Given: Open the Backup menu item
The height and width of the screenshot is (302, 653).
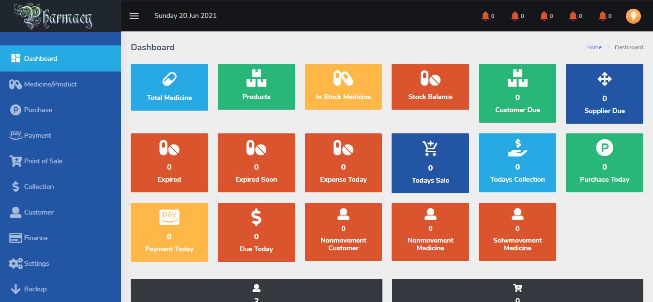Looking at the screenshot, I should click(x=61, y=289).
